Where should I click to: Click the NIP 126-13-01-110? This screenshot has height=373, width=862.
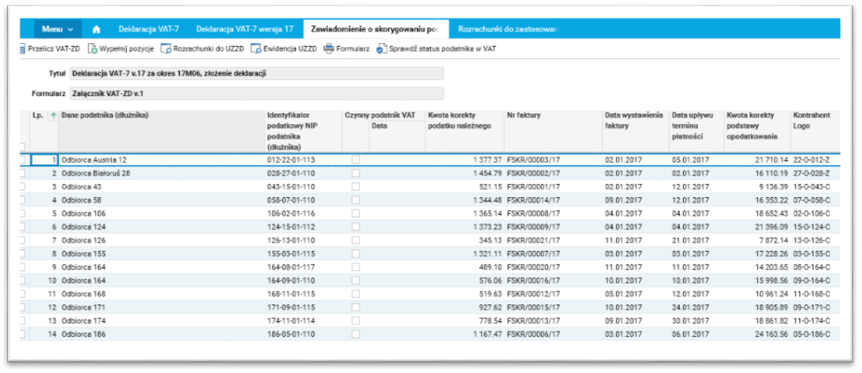[x=292, y=239]
